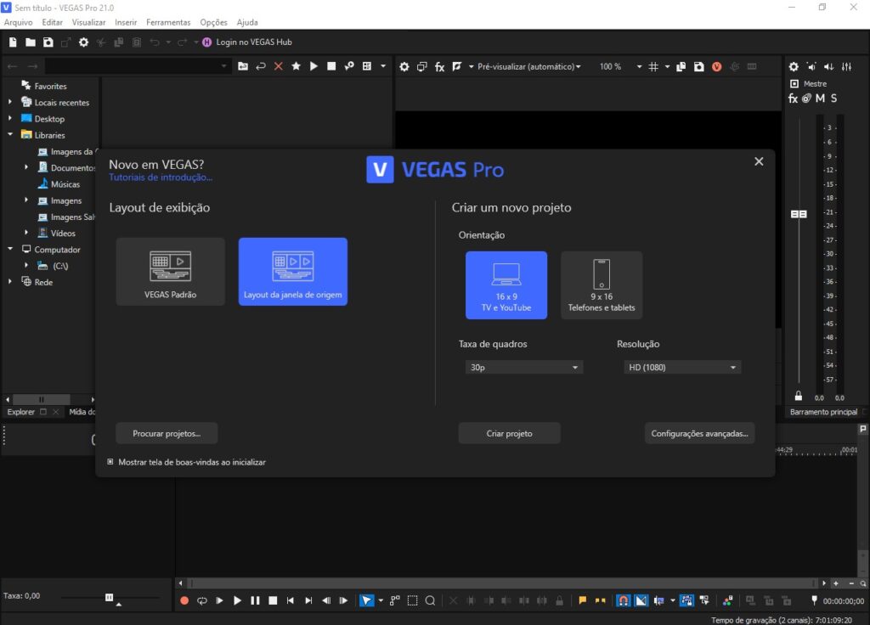Toggle the grid overlay icon in preview toolbar
Image resolution: width=870 pixels, height=625 pixels.
pyautogui.click(x=654, y=66)
